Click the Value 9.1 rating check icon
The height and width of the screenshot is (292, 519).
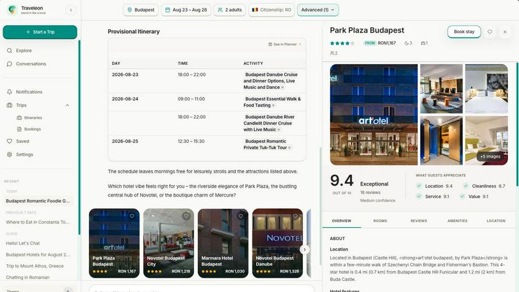click(x=462, y=197)
